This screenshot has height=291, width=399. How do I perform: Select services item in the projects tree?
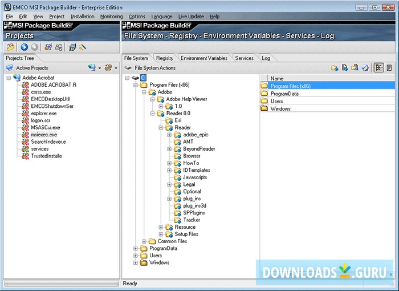click(40, 149)
